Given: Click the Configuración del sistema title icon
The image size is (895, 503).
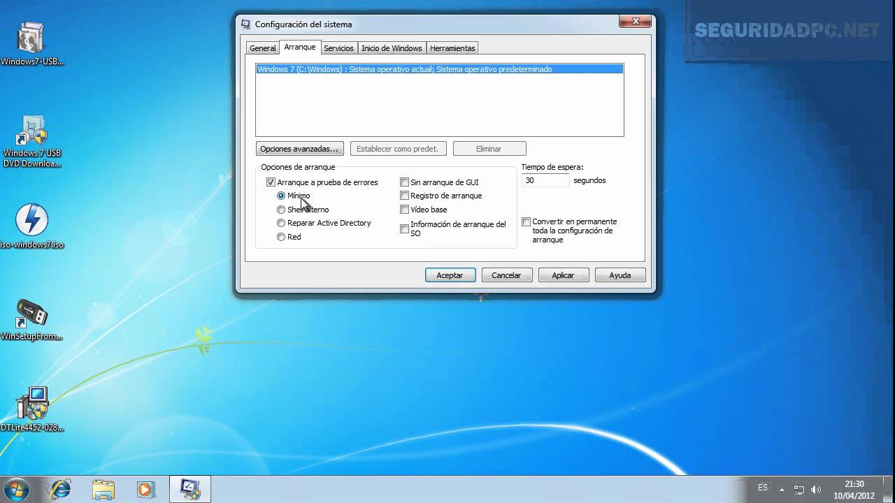Looking at the screenshot, I should [245, 24].
